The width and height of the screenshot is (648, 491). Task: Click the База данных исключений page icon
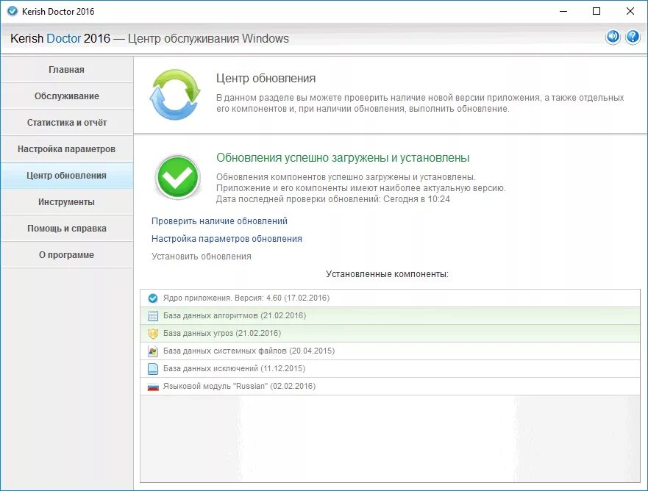(153, 369)
